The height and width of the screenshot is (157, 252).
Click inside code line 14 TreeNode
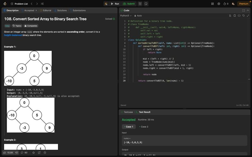tap(159, 62)
